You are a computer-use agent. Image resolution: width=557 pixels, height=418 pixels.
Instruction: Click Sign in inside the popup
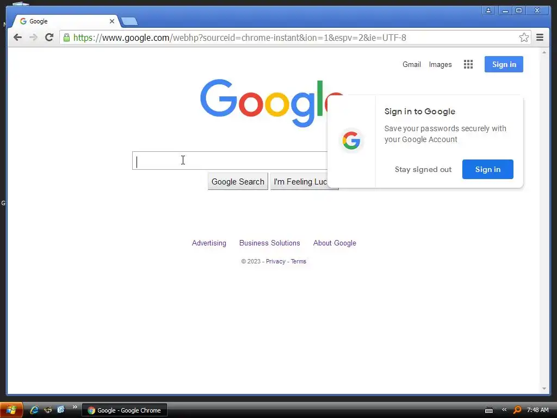[x=488, y=169]
